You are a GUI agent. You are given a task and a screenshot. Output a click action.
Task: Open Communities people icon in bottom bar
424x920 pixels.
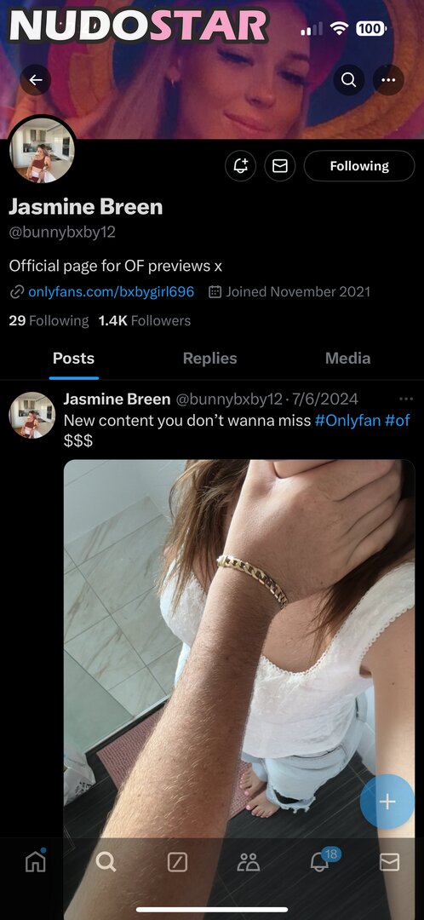click(248, 861)
